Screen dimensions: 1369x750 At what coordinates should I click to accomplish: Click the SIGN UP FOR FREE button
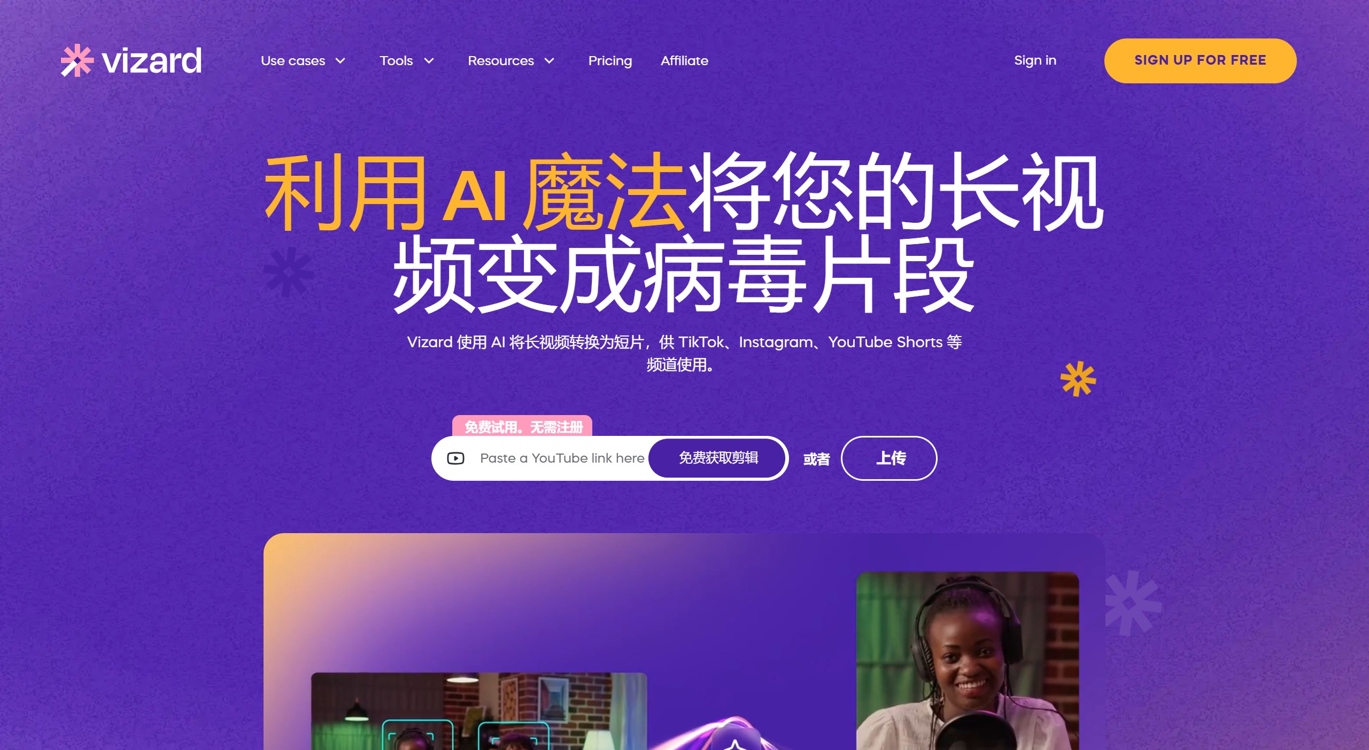(1200, 60)
